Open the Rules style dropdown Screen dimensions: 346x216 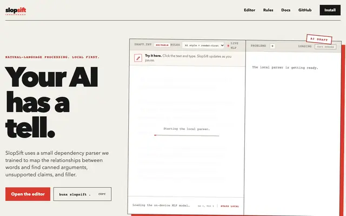point(203,45)
